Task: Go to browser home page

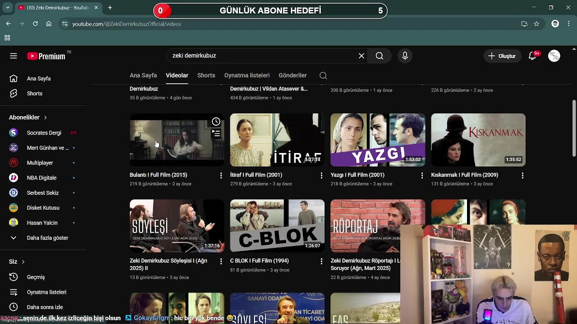Action: click(x=49, y=24)
